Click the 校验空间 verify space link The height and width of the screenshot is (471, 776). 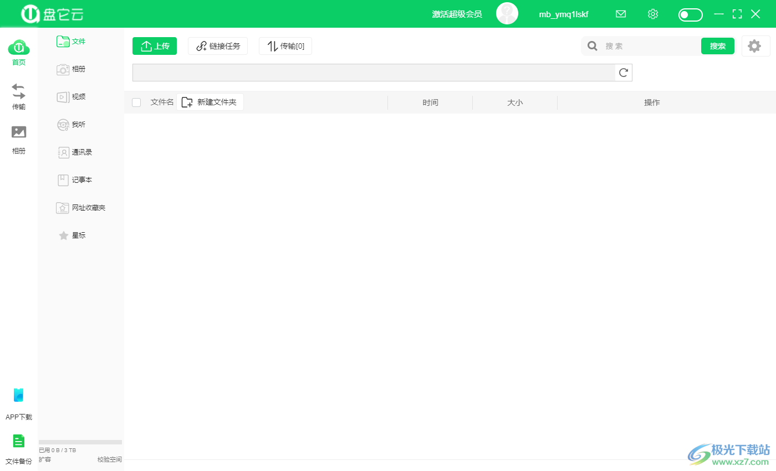point(110,459)
